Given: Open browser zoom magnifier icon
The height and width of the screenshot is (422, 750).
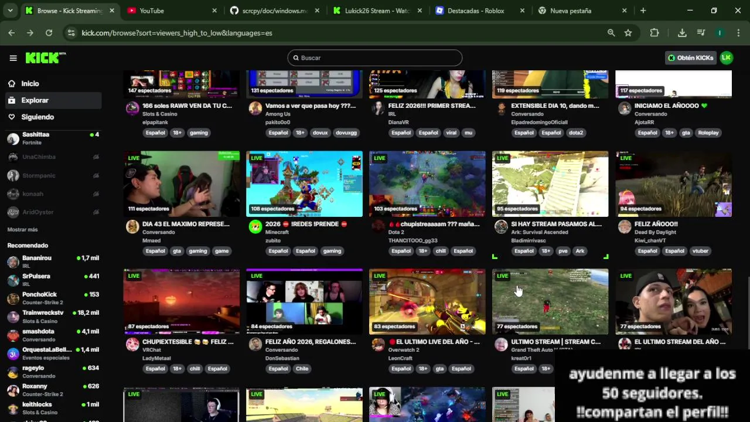Looking at the screenshot, I should [611, 33].
